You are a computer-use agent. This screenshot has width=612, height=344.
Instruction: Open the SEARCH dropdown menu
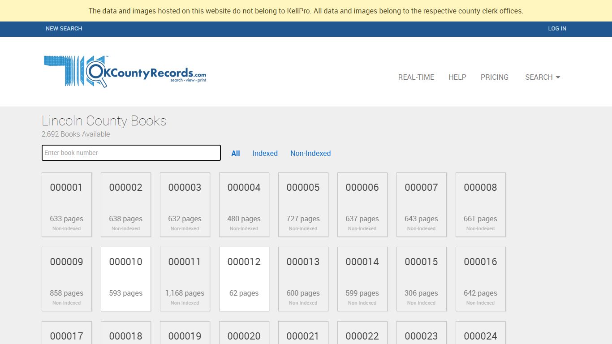click(543, 77)
